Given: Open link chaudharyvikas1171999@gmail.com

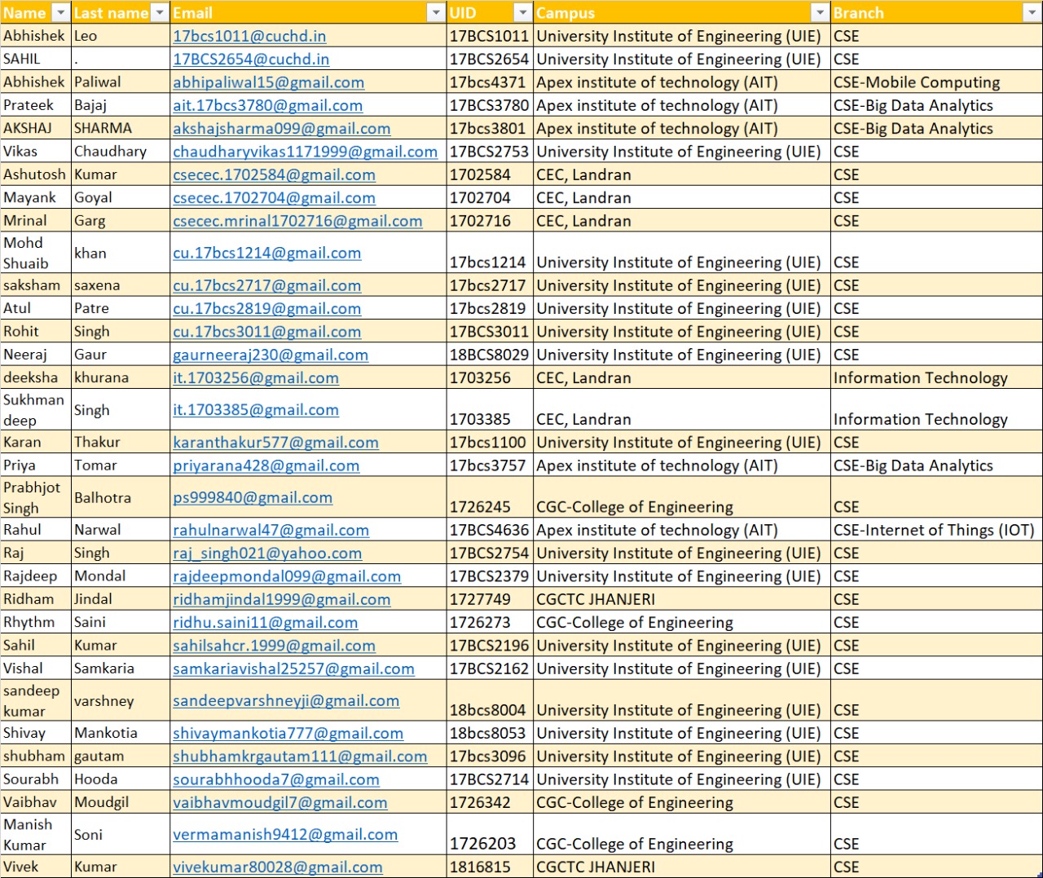Looking at the screenshot, I should [x=305, y=152].
